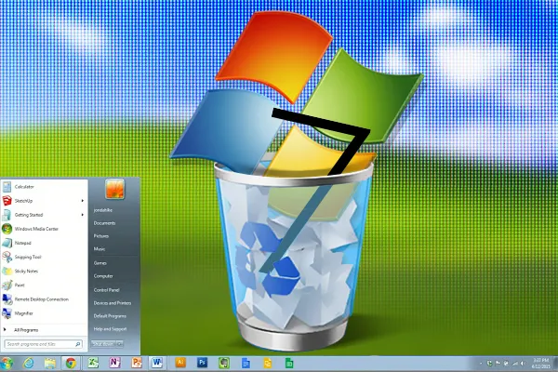Screen dimensions: 558x372
Task: Open the Shut down options arrow
Action: 120,344
